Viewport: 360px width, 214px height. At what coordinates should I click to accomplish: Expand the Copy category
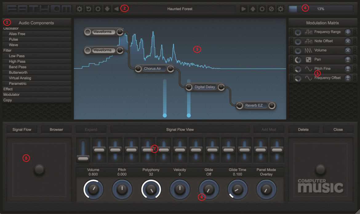(37, 100)
